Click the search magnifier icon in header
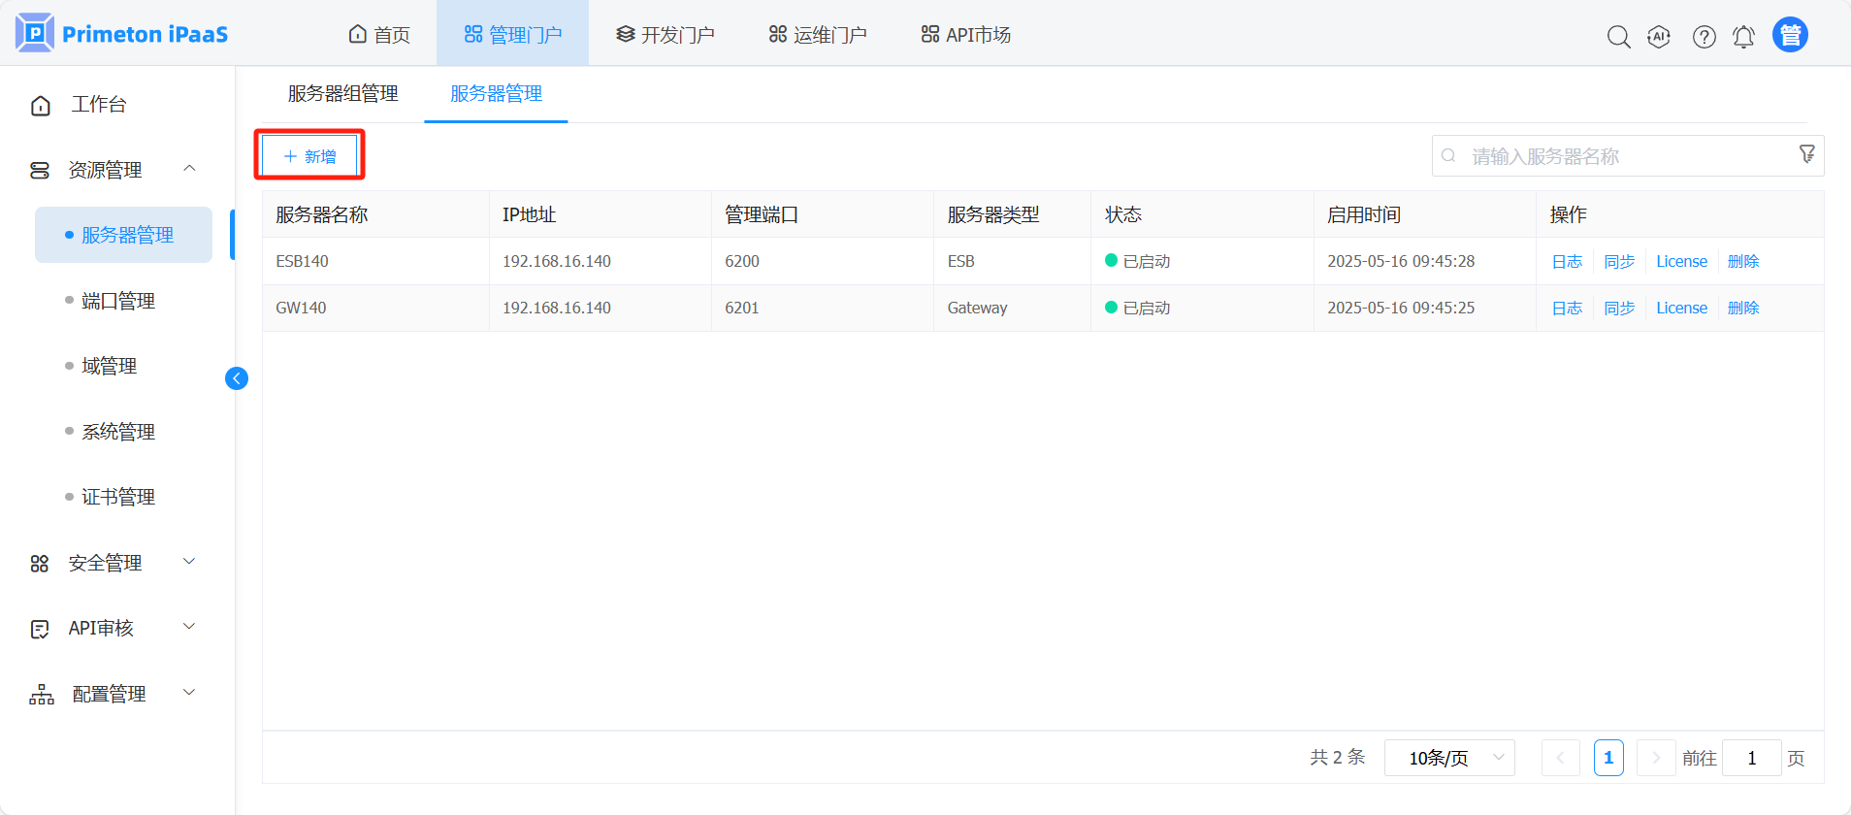The width and height of the screenshot is (1851, 815). pos(1618,37)
